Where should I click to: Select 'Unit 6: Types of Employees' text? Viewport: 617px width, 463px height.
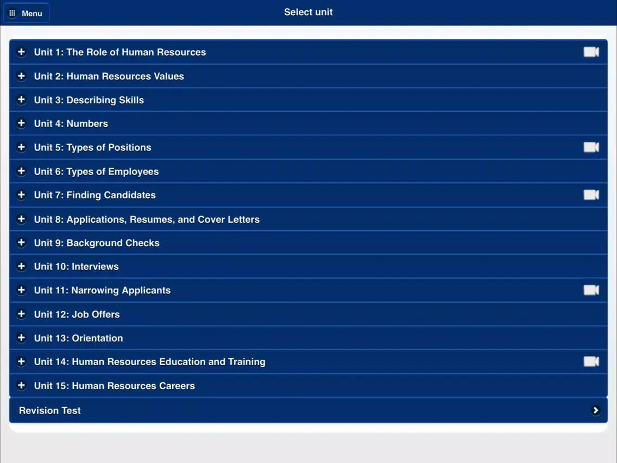(97, 172)
